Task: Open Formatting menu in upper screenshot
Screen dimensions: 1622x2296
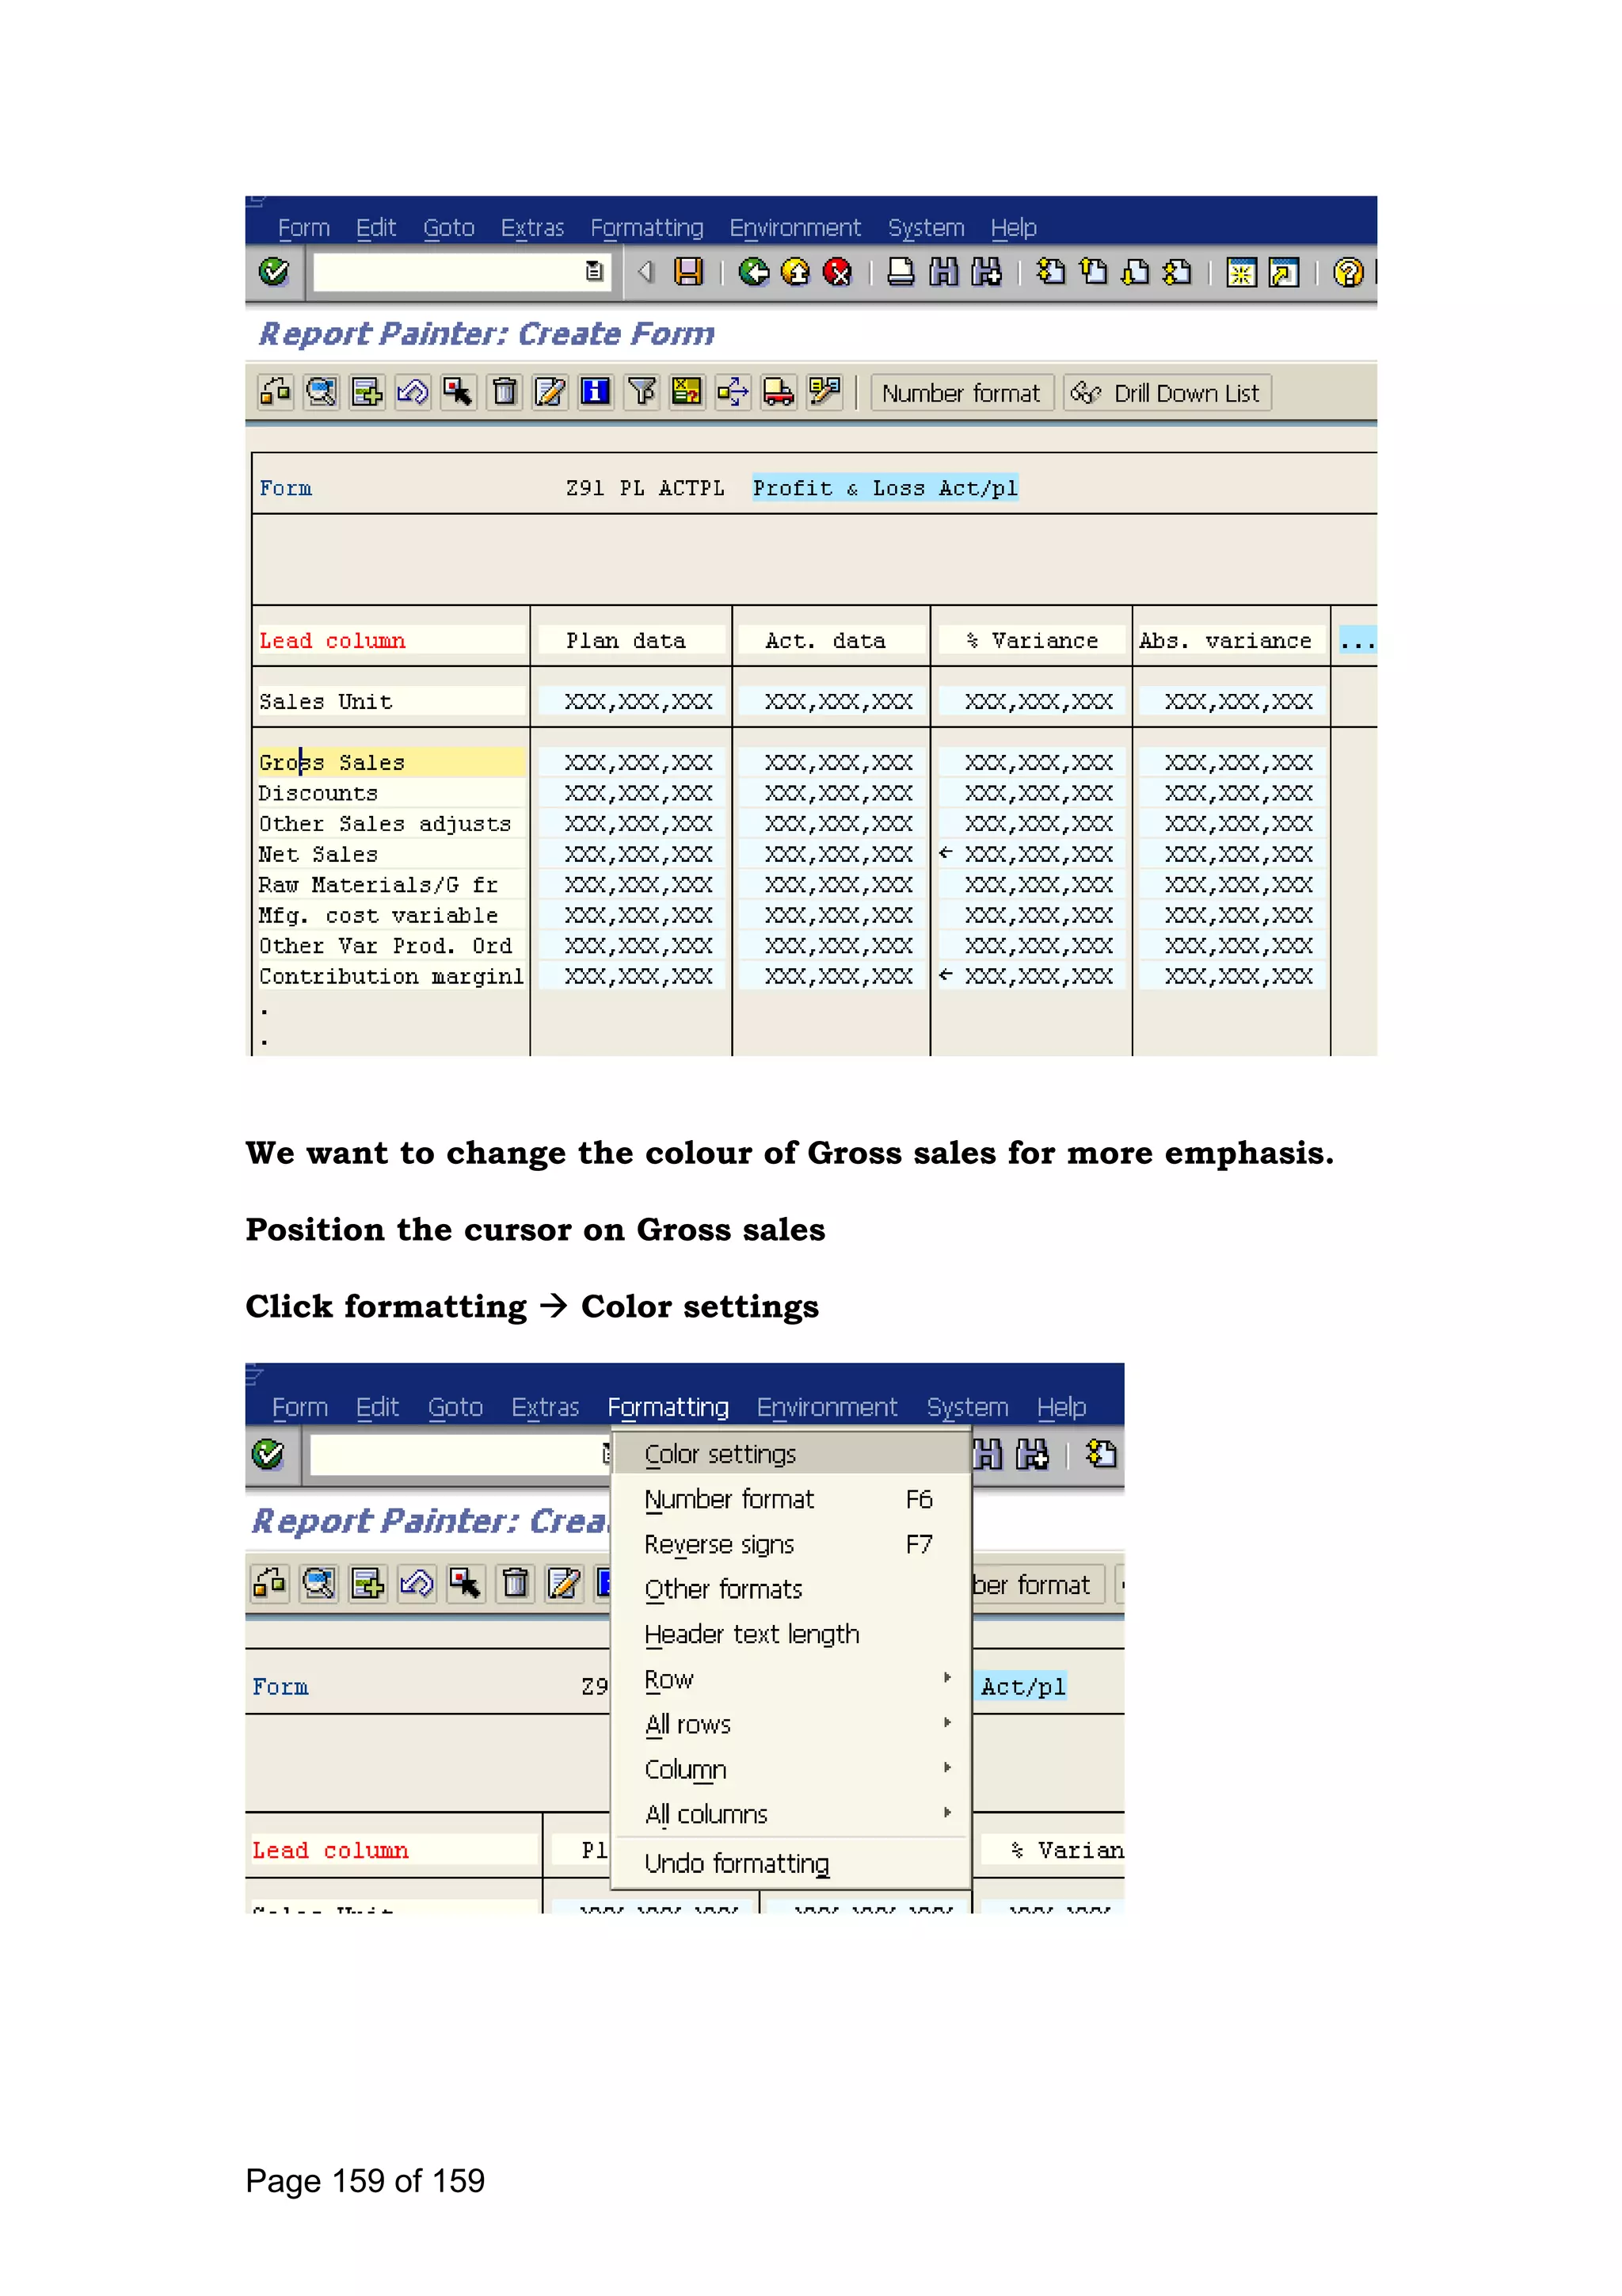Action: [646, 228]
